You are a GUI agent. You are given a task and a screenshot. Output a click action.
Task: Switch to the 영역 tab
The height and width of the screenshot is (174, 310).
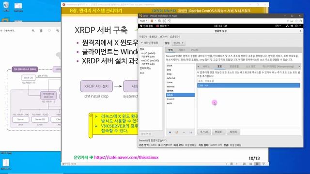(170, 50)
